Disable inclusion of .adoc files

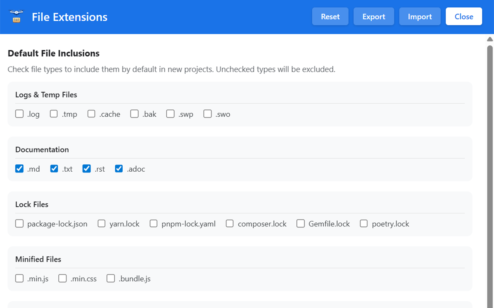point(118,168)
